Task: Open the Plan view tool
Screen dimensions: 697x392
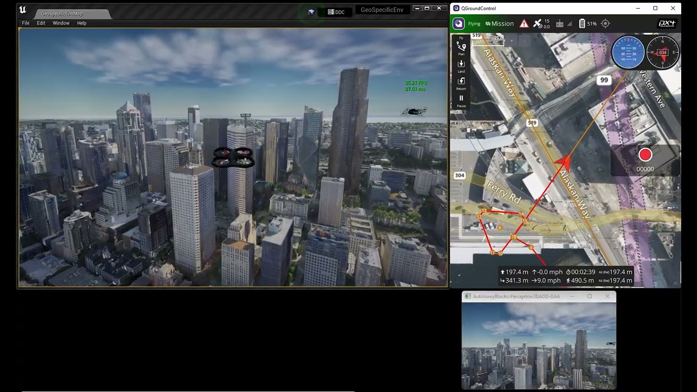Action: pos(461,49)
